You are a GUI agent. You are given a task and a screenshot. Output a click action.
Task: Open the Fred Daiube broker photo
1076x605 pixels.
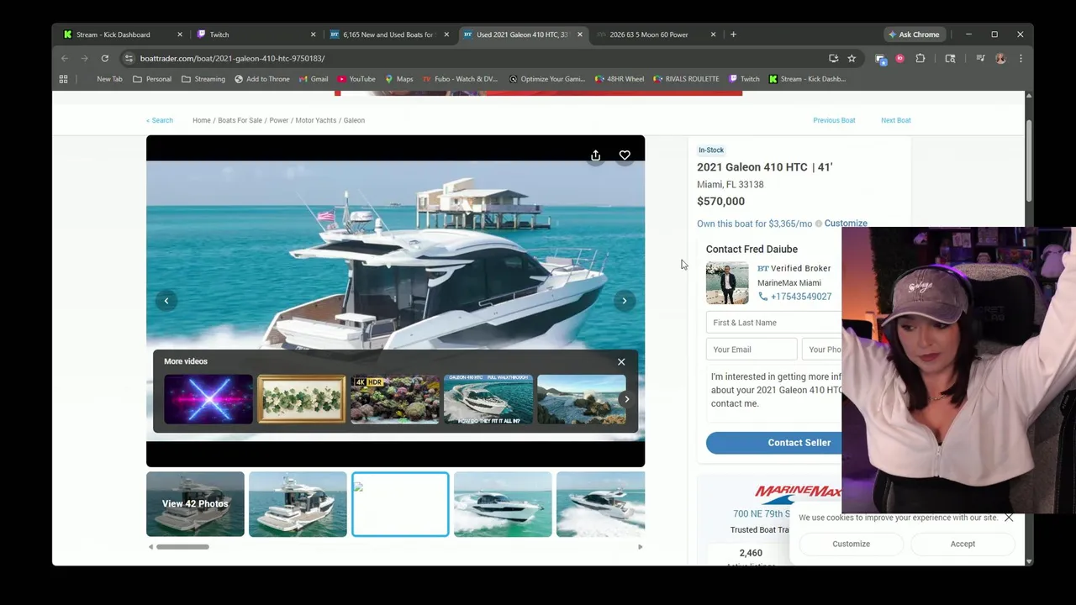click(x=727, y=283)
